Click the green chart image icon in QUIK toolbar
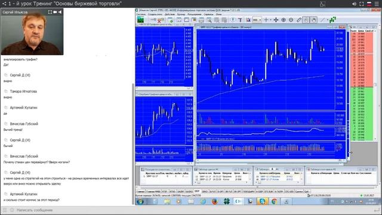Viewport: 382px width, 215px height. pyautogui.click(x=141, y=20)
